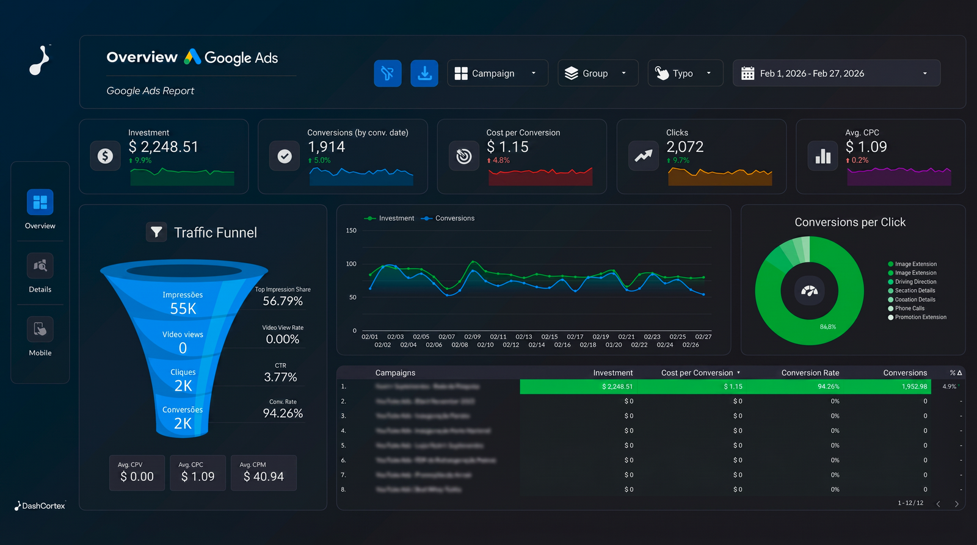Click the Traffic Funnel filter icon
This screenshot has width=977, height=545.
(x=156, y=232)
